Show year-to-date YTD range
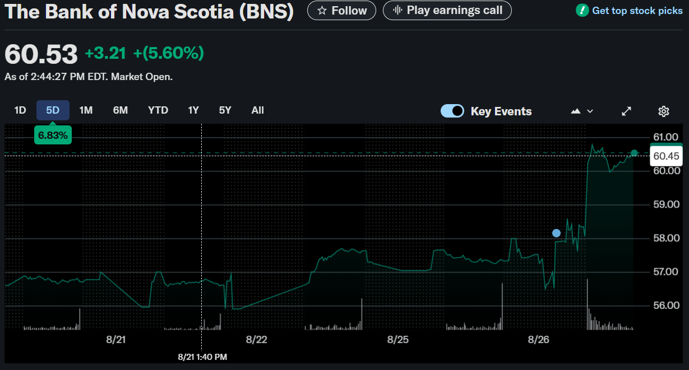Viewport: 689px width, 370px height. [x=158, y=110]
